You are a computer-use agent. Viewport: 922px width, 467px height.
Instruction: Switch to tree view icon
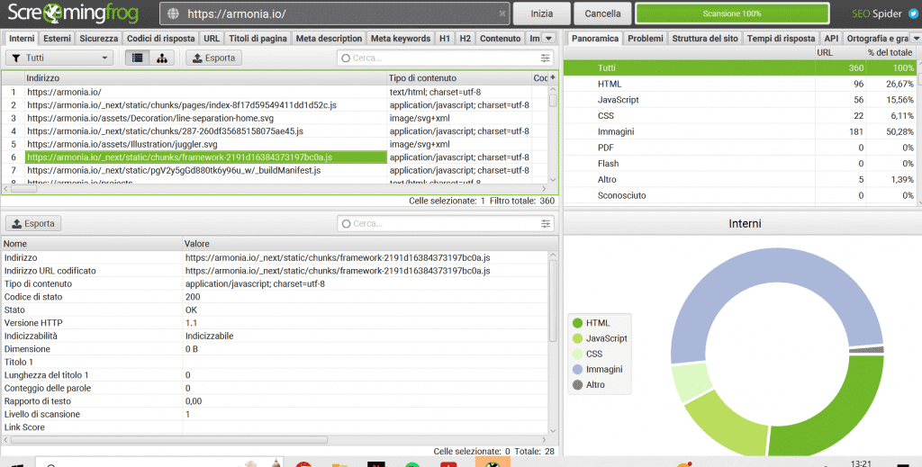(x=162, y=58)
